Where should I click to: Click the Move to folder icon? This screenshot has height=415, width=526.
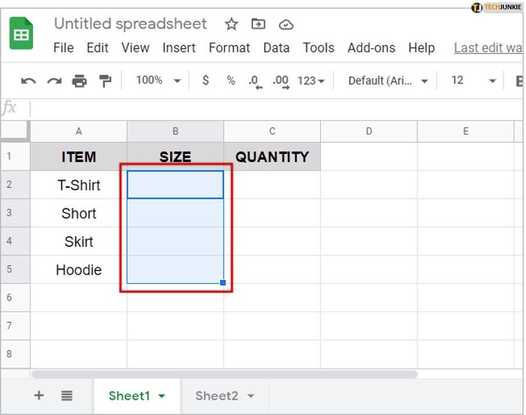[x=258, y=24]
